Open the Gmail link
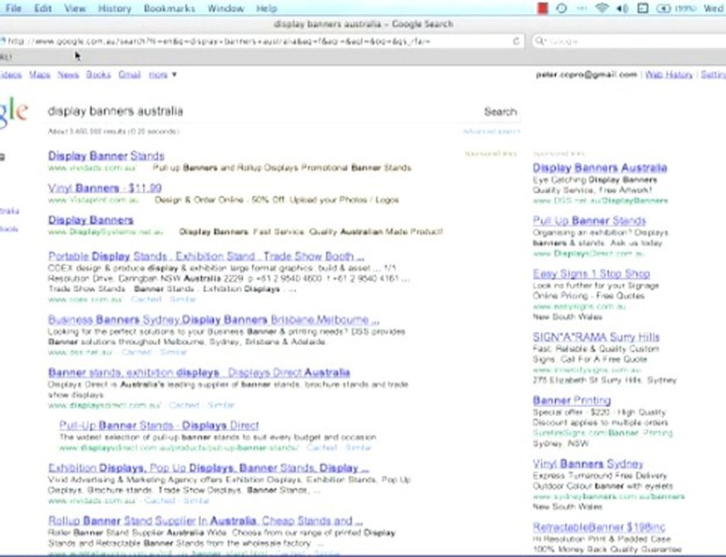This screenshot has width=726, height=557. point(129,74)
